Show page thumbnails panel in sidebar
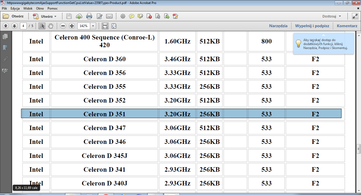Image resolution: width=361 pixels, height=195 pixels. 5,36
